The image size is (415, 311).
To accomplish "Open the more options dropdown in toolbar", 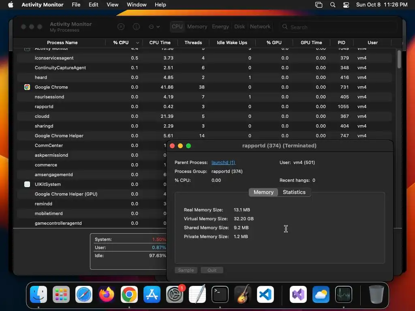I will tap(154, 27).
